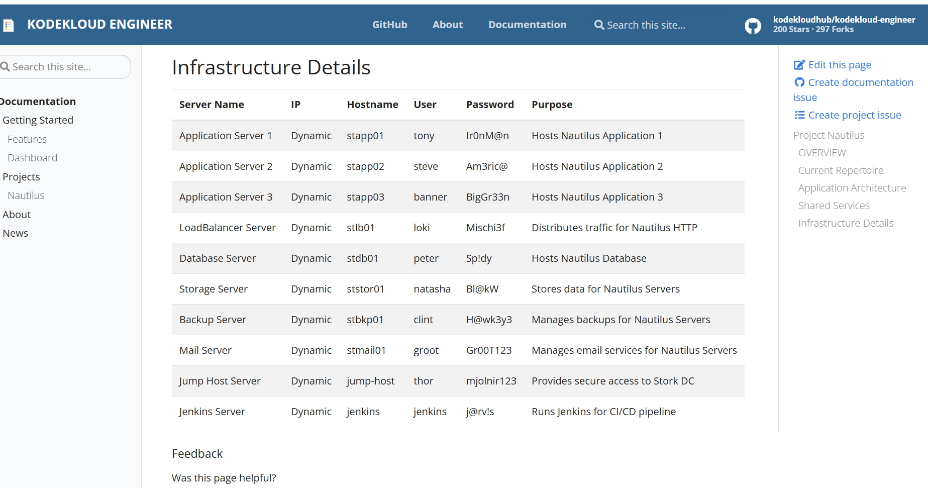
Task: Click Runs Jenkins for CI/CD pipeline text
Action: [603, 412]
